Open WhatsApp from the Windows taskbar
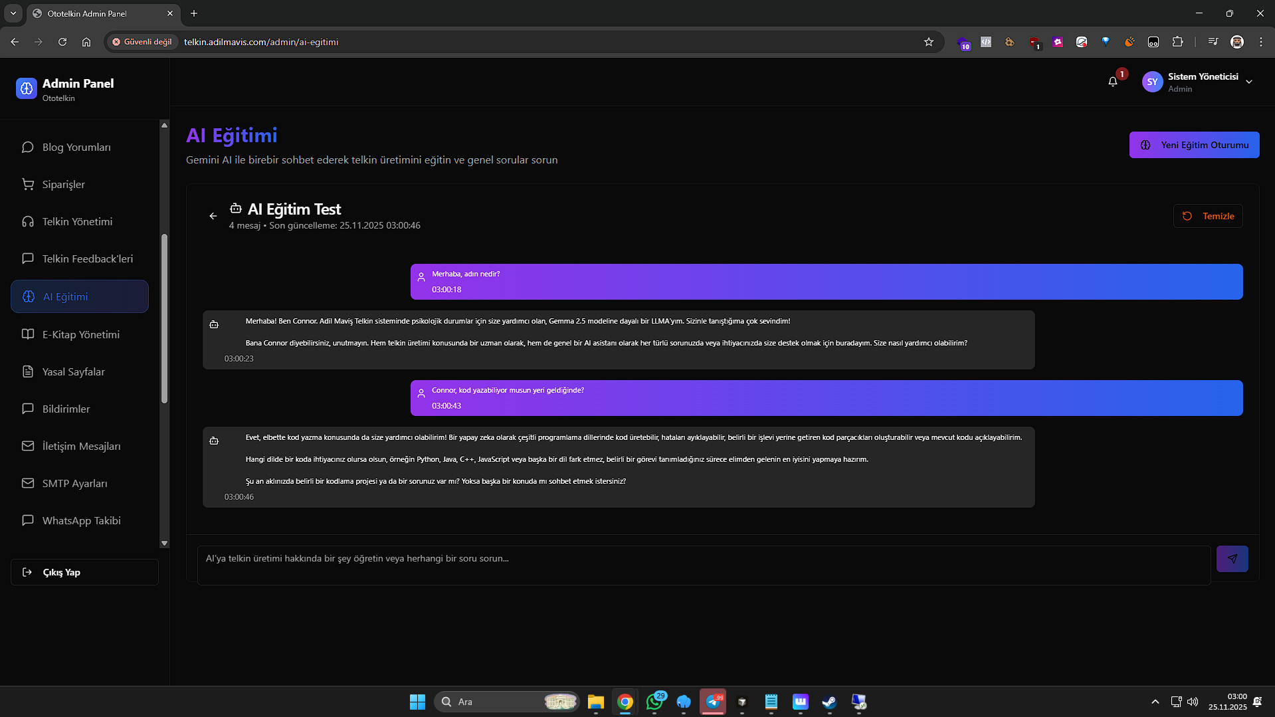1275x717 pixels. click(x=654, y=702)
